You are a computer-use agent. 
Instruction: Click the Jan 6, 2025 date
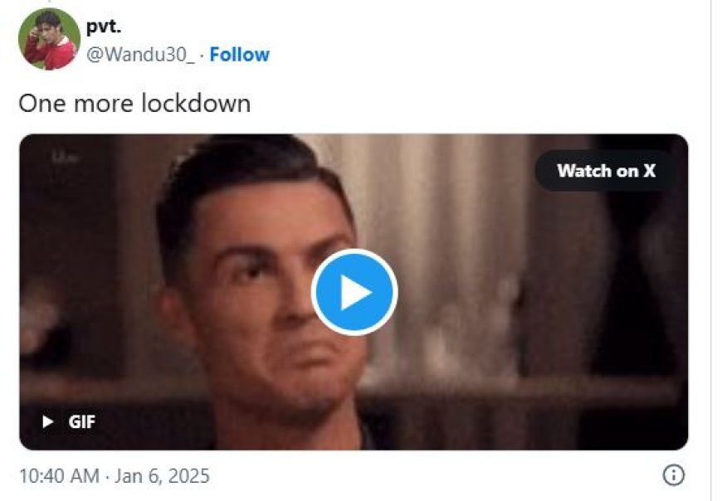(162, 475)
